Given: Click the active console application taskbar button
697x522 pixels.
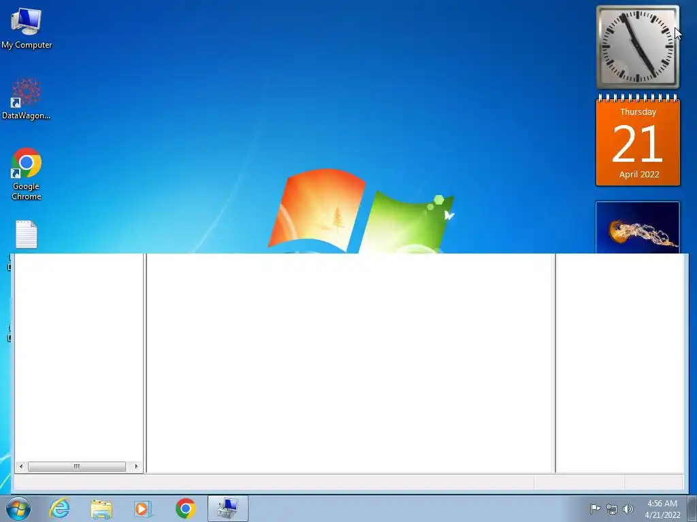Looking at the screenshot, I should 227,508.
